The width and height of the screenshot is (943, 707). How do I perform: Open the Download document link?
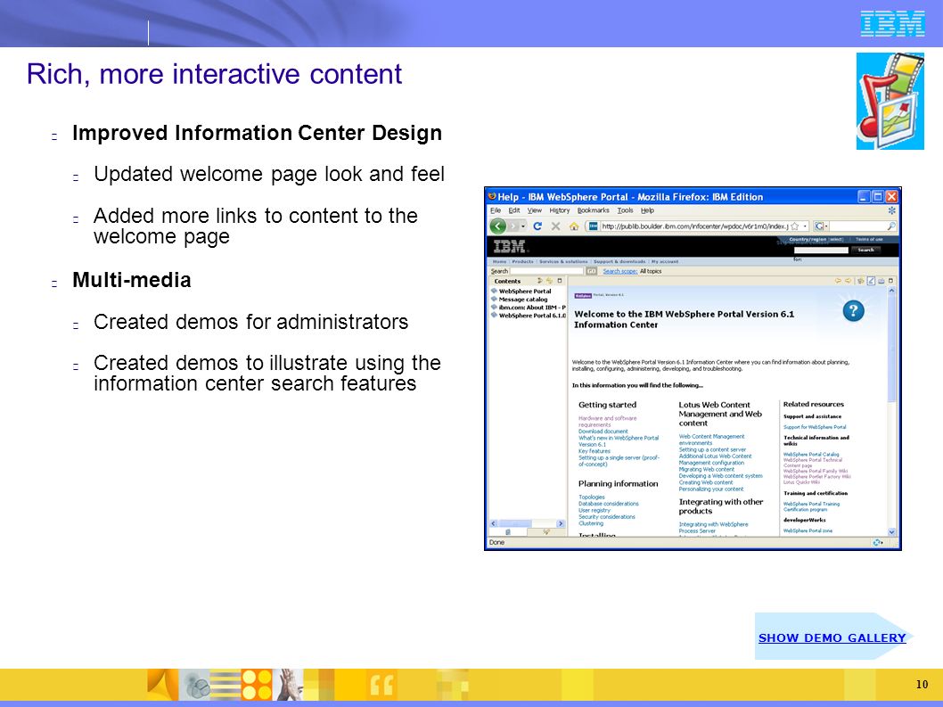(x=603, y=432)
